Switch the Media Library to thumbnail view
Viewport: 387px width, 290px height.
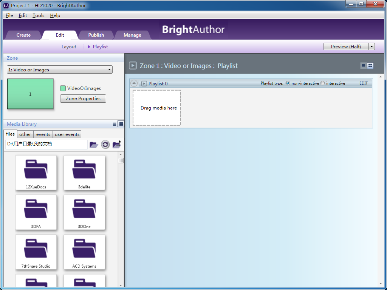click(121, 124)
